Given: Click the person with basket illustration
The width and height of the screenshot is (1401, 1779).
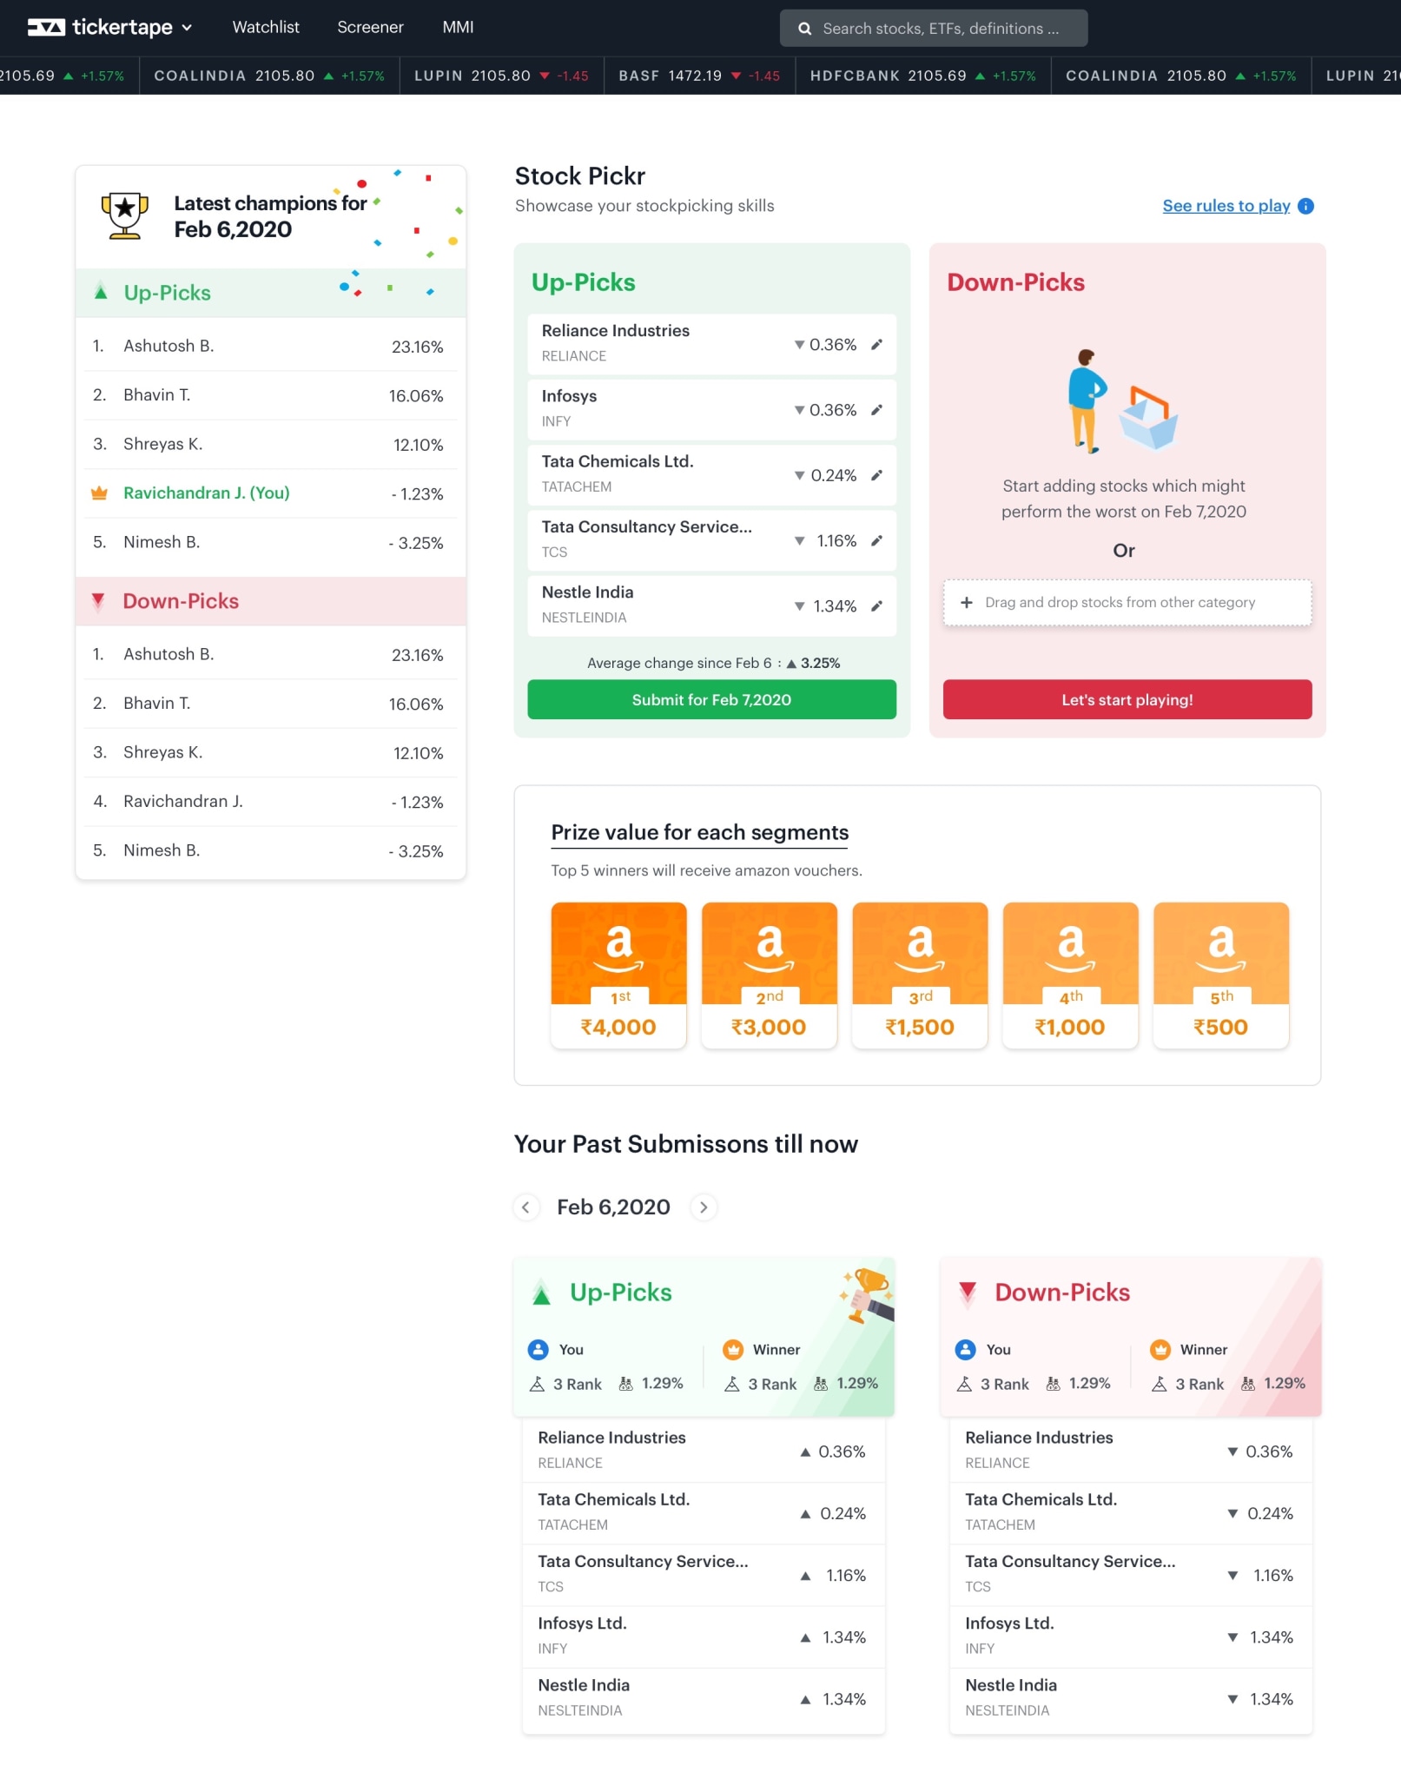Looking at the screenshot, I should [x=1122, y=400].
